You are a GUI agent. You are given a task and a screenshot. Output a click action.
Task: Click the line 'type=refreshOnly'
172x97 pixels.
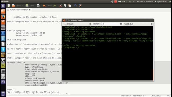point(34,67)
